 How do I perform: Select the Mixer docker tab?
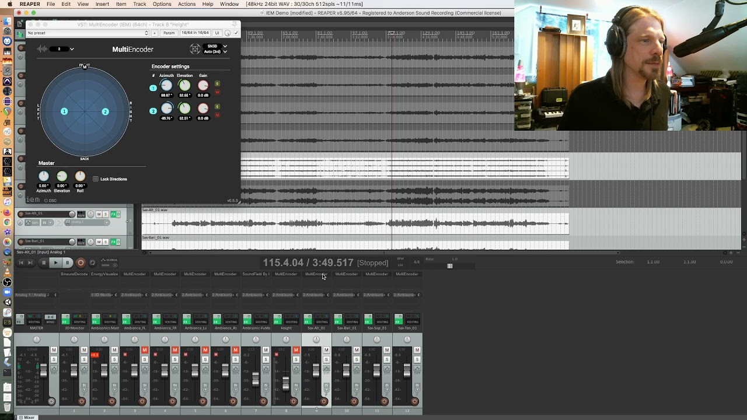[26, 417]
